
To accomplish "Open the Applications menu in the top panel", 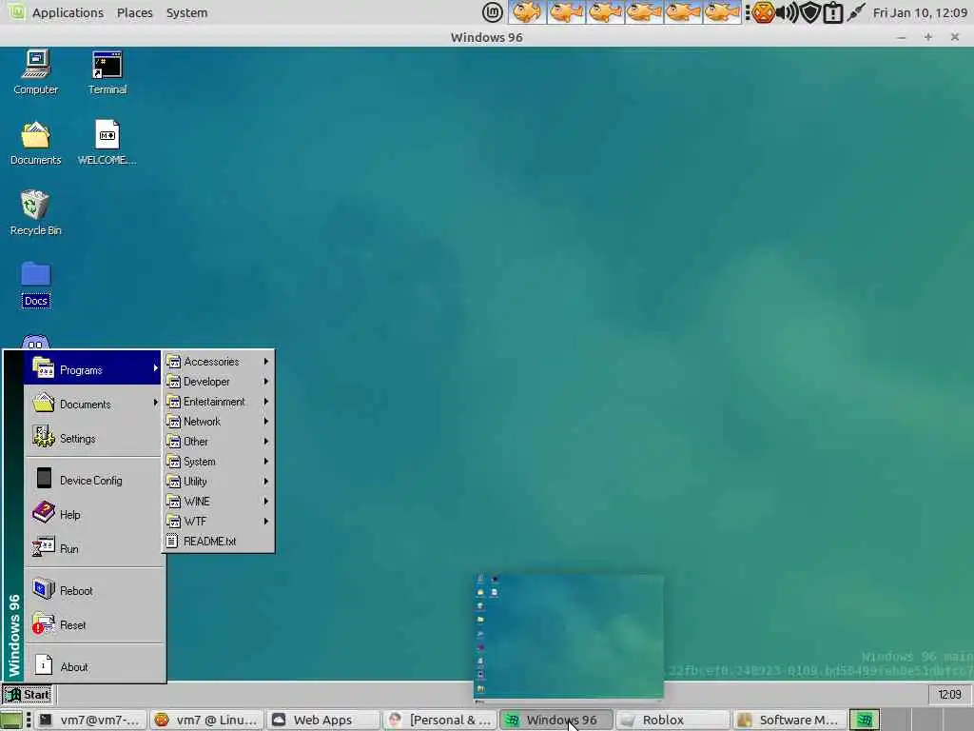I will (68, 12).
